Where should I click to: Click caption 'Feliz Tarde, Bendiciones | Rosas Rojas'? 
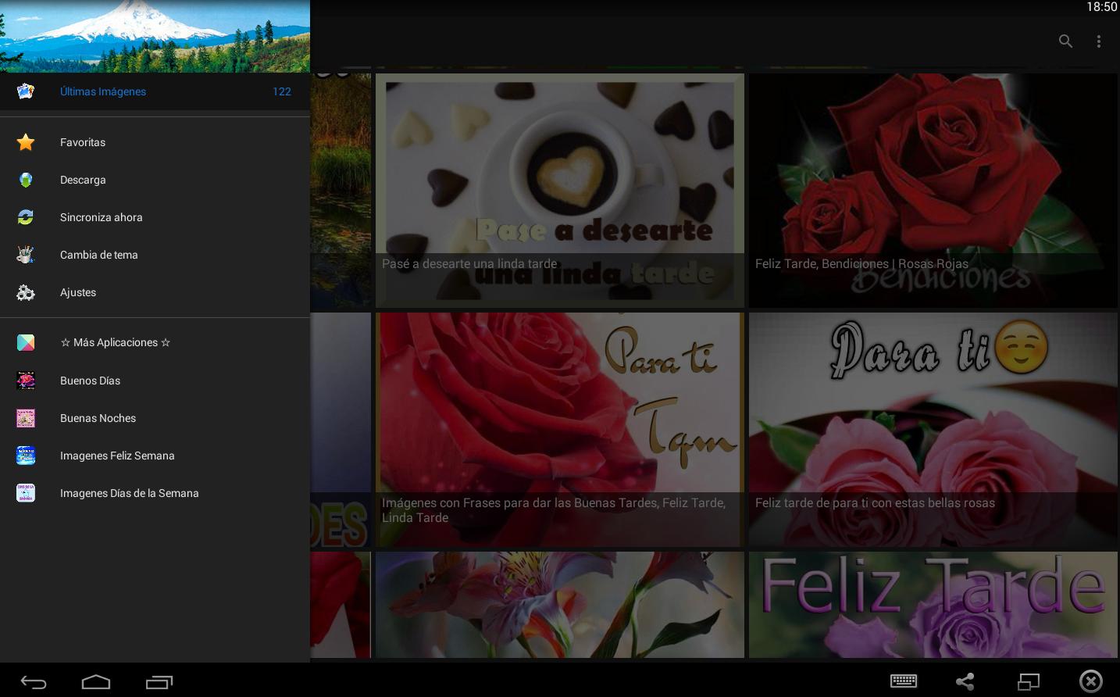coord(861,264)
